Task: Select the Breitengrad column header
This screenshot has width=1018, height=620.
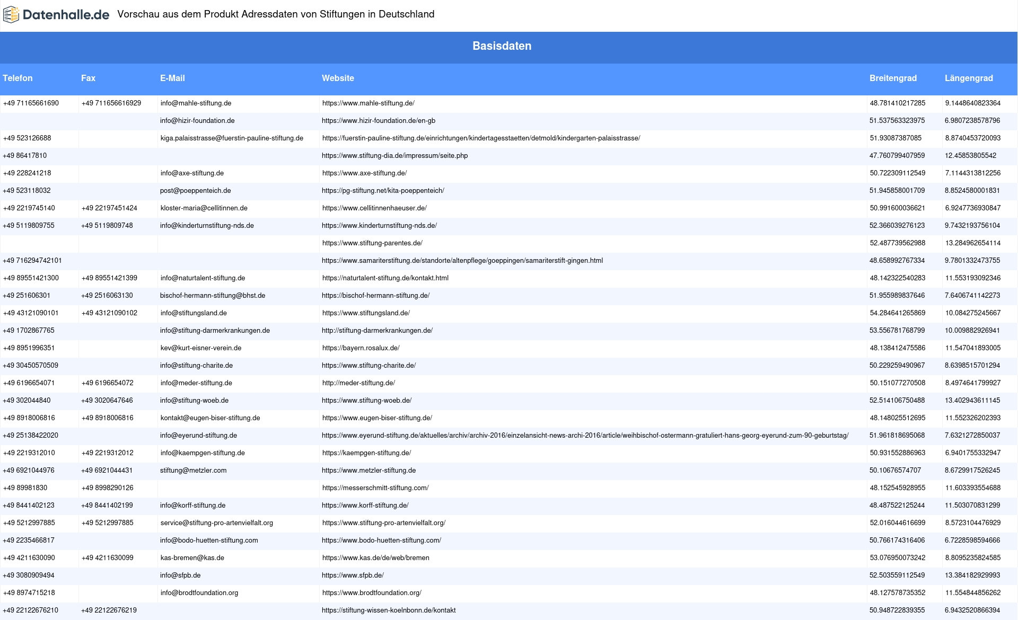Action: pyautogui.click(x=893, y=78)
